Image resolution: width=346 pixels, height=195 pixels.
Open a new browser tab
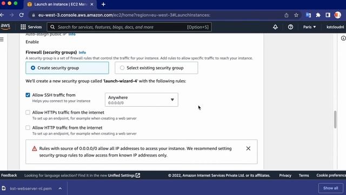[x=103, y=4]
